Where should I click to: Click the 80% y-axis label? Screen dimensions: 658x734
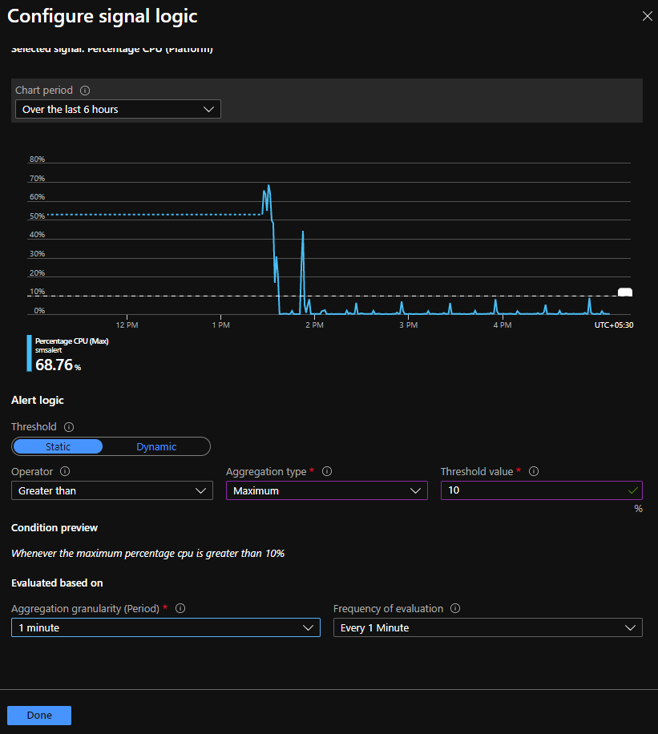click(37, 159)
